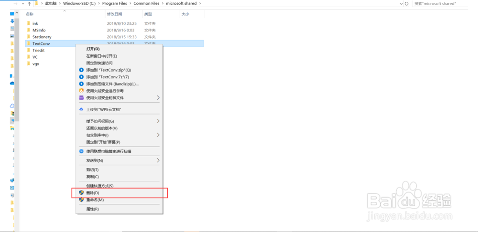Choose 还原以前的版本(V)
Image resolution: width=478 pixels, height=232 pixels.
pos(119,128)
